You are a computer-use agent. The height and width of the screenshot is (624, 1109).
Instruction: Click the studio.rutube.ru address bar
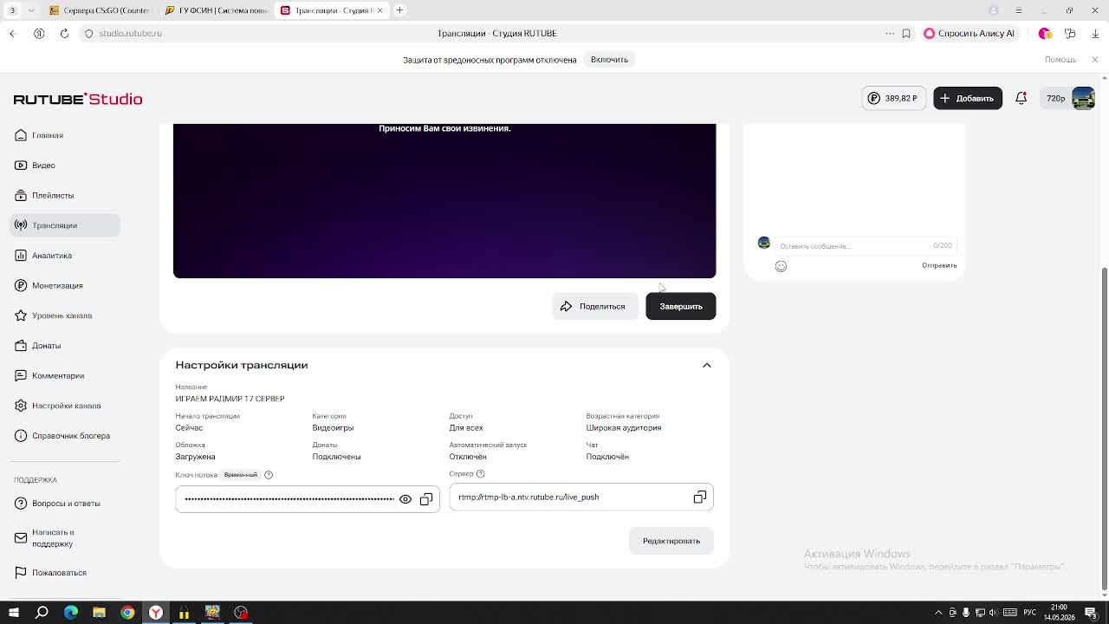pos(130,33)
